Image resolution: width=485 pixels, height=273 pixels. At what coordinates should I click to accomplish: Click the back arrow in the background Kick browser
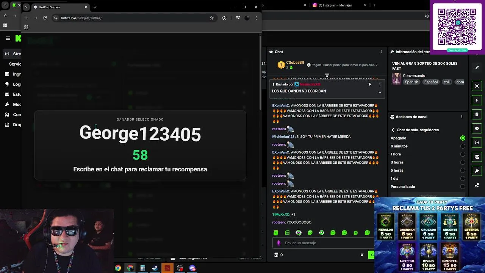[5, 16]
